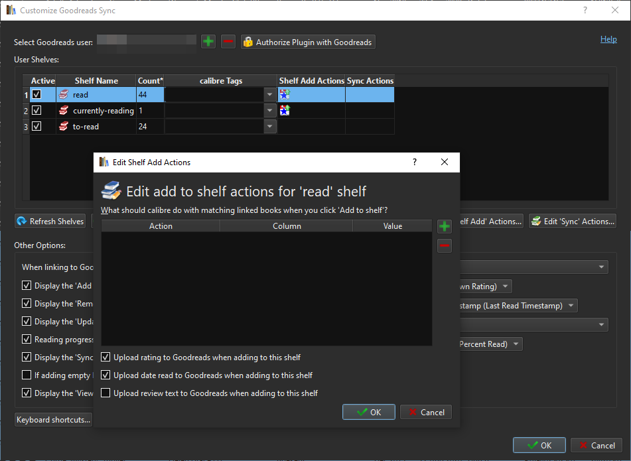Click the 'Count*' column header
The width and height of the screenshot is (631, 461).
[x=150, y=80]
